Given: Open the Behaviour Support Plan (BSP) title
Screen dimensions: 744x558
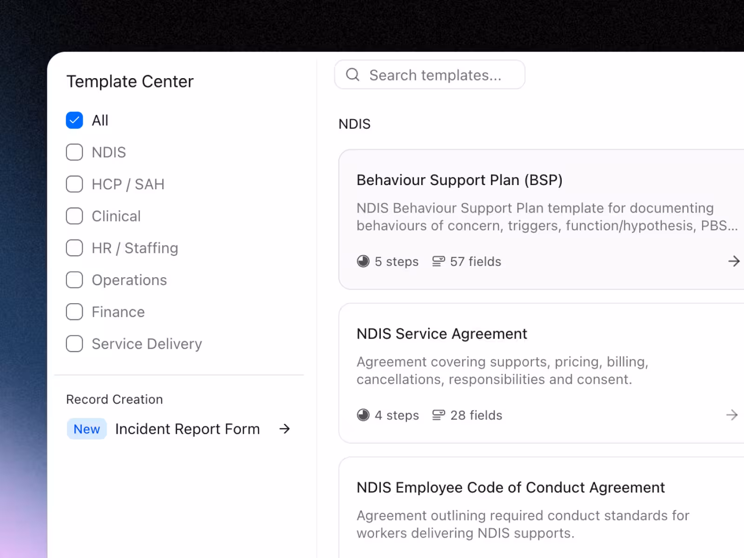Looking at the screenshot, I should click(x=459, y=180).
